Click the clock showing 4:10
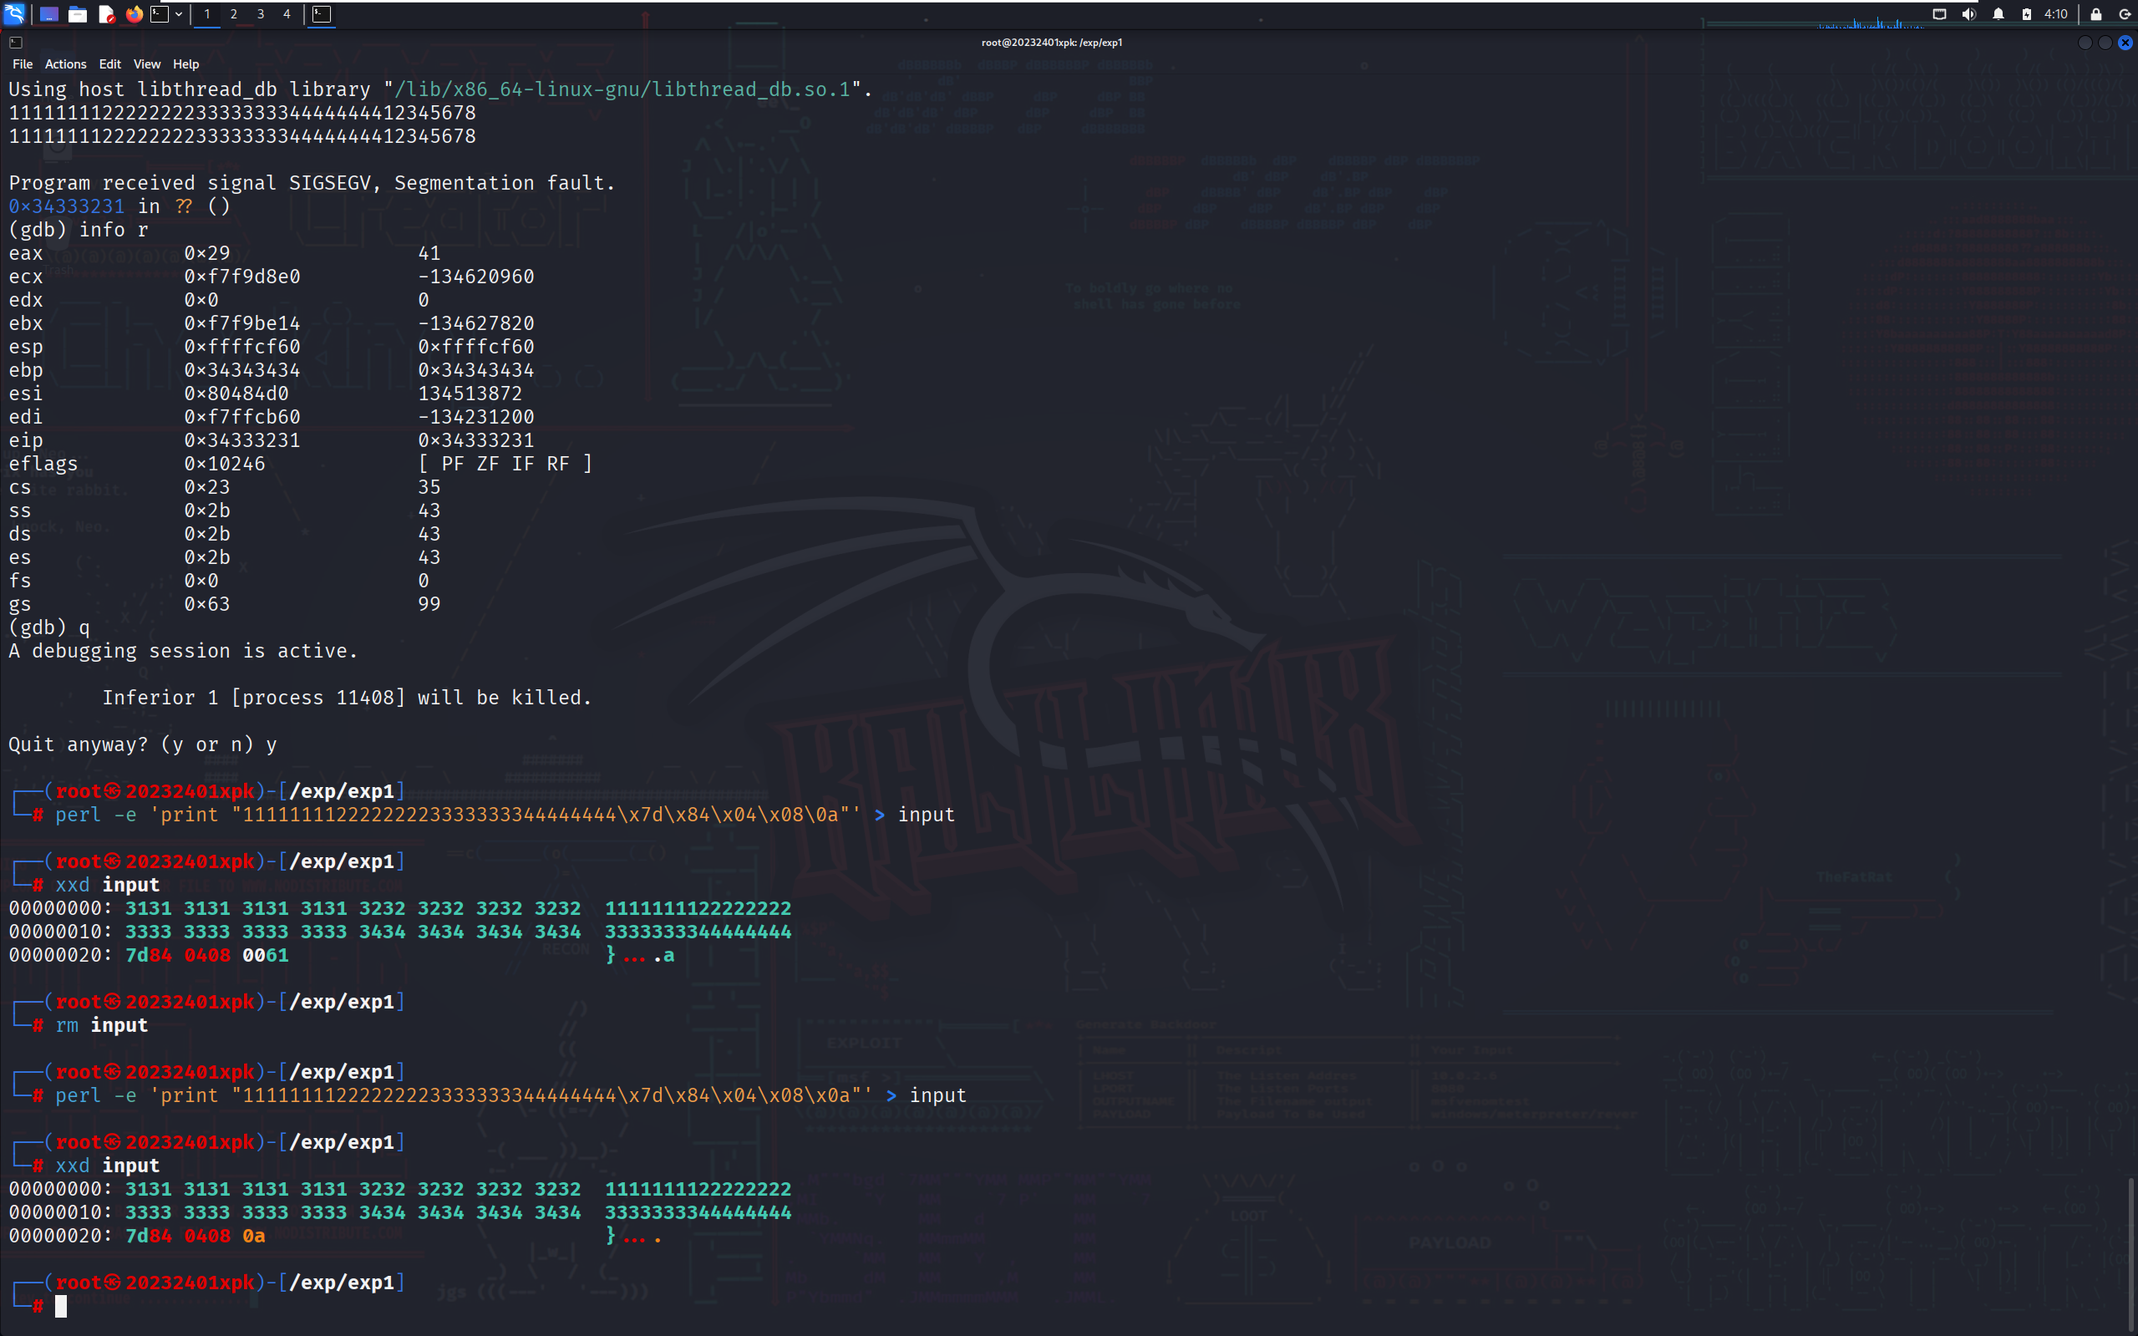This screenshot has width=2138, height=1336. (x=2056, y=14)
